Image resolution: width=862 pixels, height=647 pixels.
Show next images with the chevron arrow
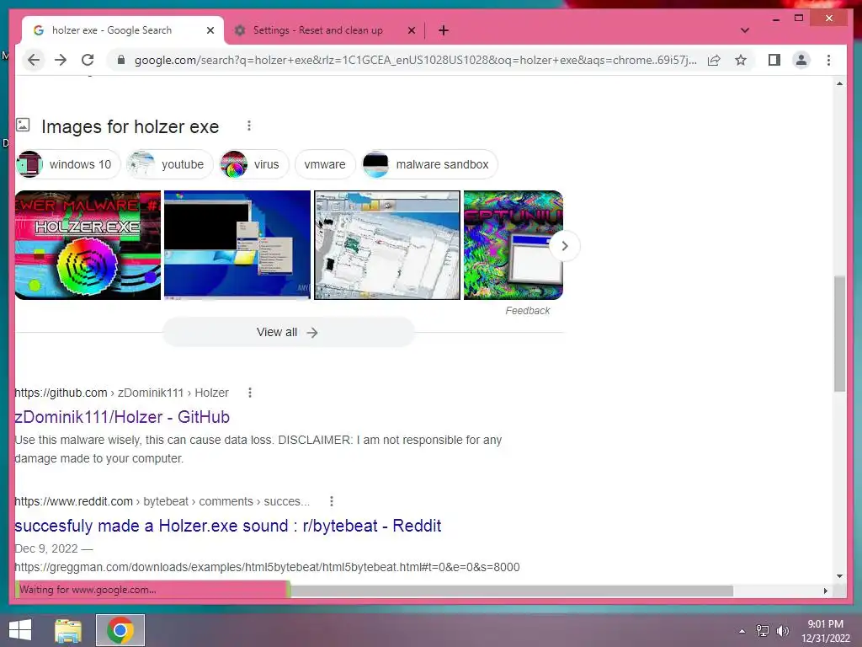coord(565,246)
